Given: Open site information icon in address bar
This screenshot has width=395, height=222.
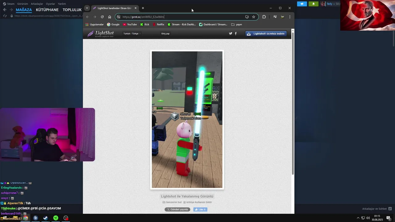Looking at the screenshot, I should pyautogui.click(x=118, y=17).
